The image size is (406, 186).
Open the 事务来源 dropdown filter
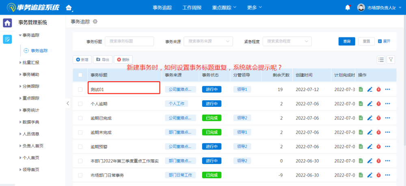pyautogui.click(x=208, y=41)
